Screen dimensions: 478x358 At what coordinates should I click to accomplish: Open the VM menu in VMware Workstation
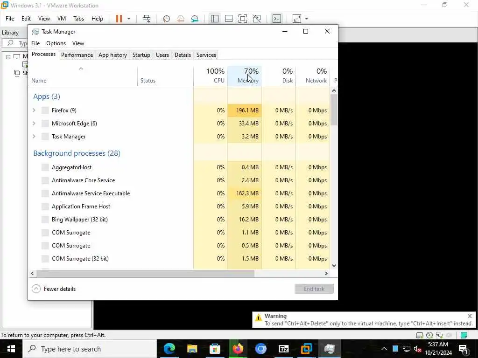tap(62, 19)
